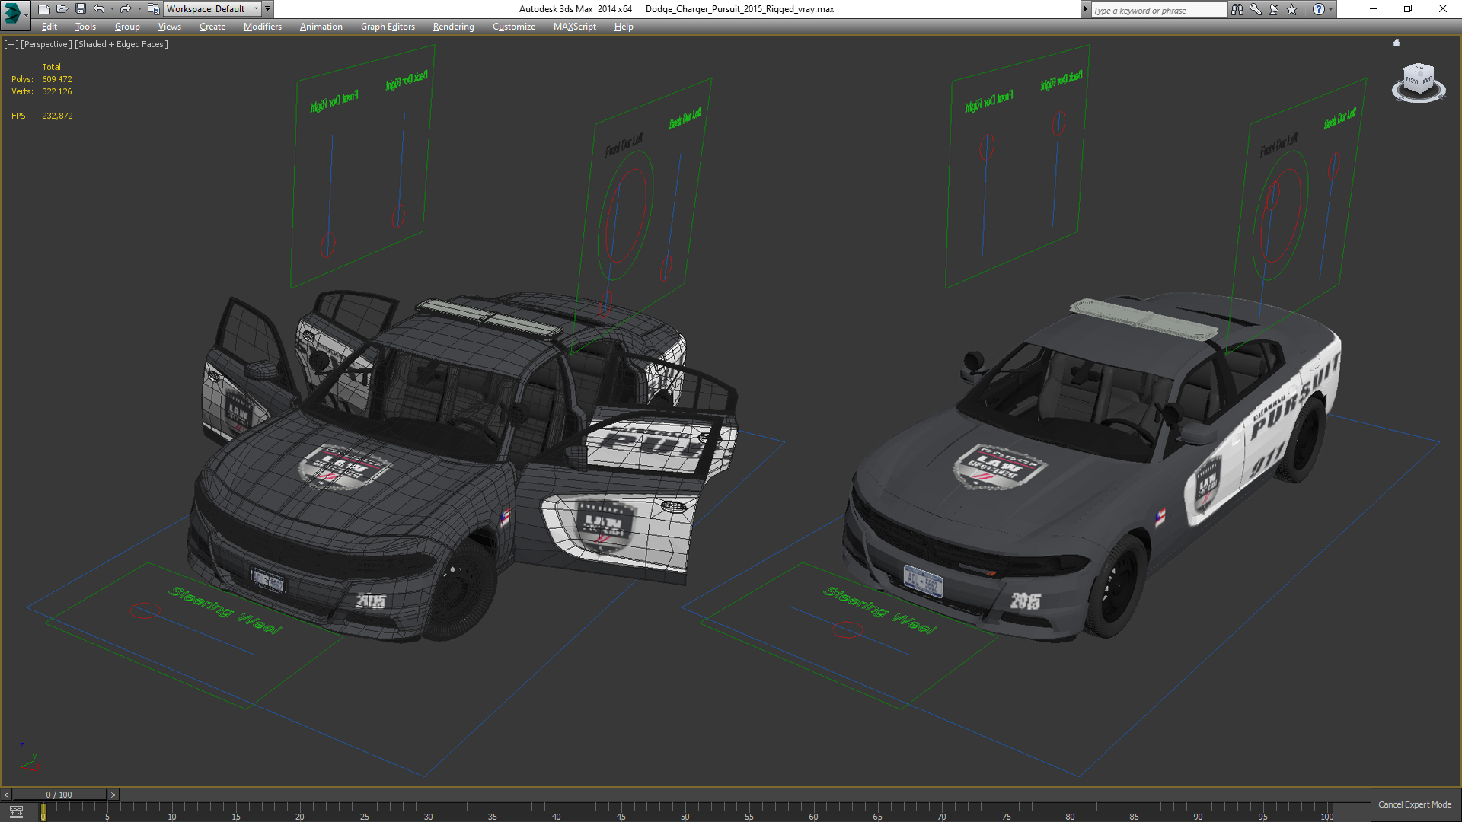Click the ViewCube home icon
The height and width of the screenshot is (822, 1462).
click(1397, 43)
